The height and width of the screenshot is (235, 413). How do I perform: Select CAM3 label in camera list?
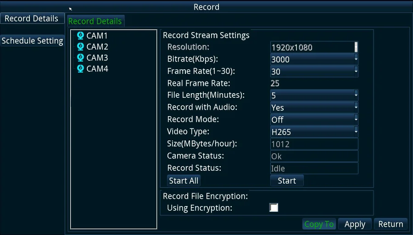pyautogui.click(x=97, y=58)
